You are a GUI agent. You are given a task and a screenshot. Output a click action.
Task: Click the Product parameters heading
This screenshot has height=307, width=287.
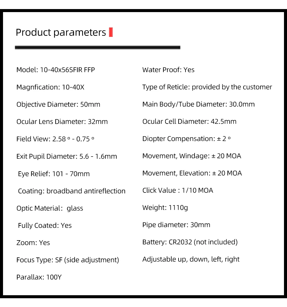coord(61,32)
